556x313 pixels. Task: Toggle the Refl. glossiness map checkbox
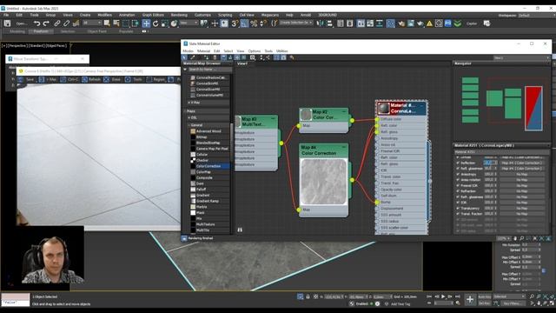[458, 168]
